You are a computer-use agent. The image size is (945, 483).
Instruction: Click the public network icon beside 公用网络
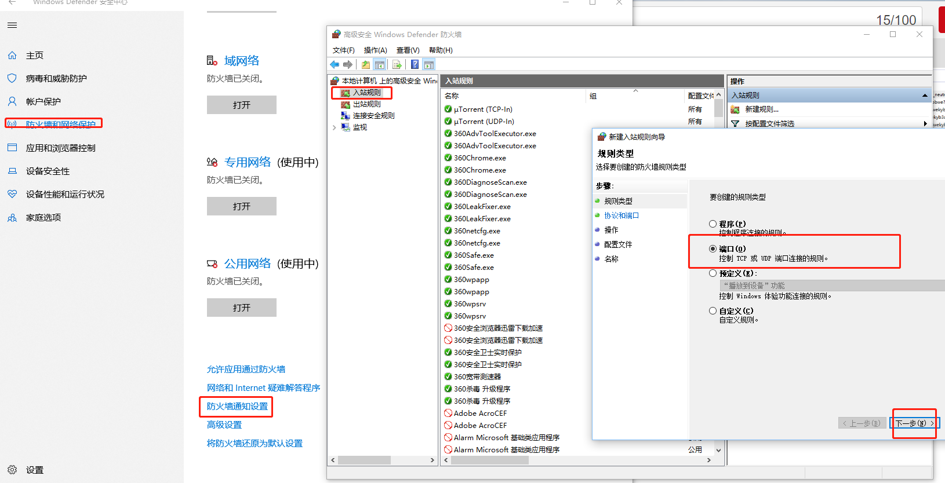212,264
